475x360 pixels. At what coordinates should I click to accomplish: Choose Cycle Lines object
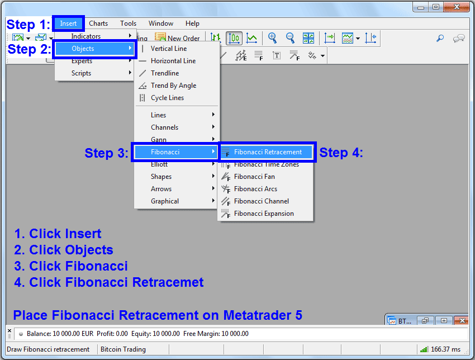177,98
